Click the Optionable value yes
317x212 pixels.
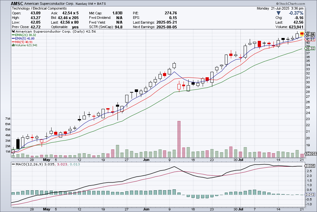pyautogui.click(x=75, y=27)
